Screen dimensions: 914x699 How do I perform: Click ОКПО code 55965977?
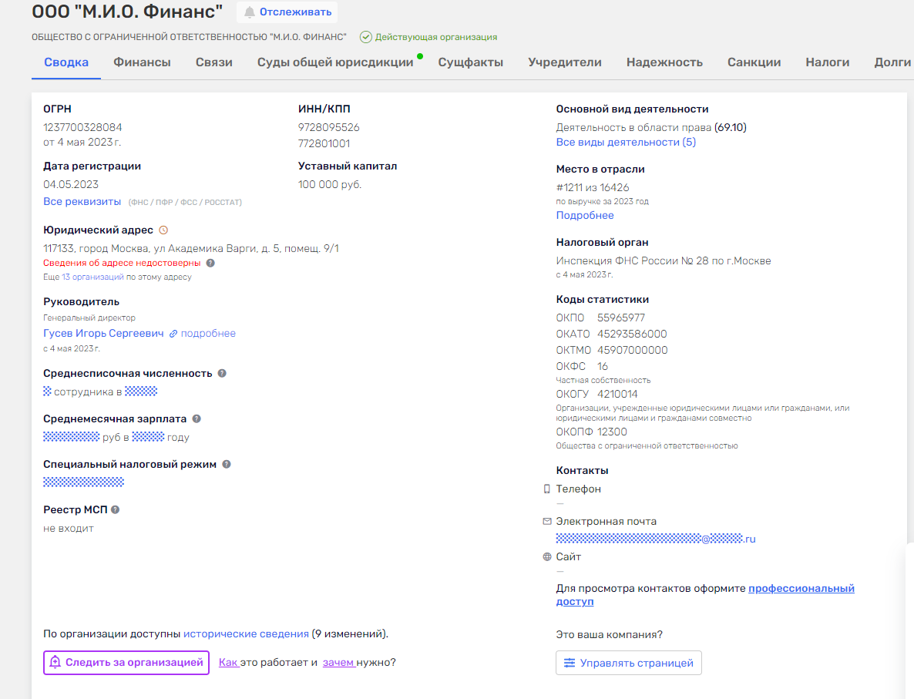(621, 318)
